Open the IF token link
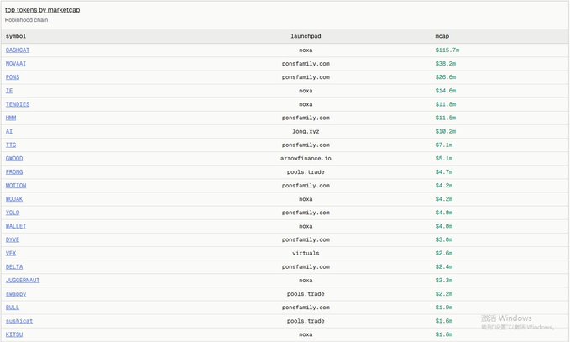This screenshot has height=342, width=570. [x=9, y=91]
